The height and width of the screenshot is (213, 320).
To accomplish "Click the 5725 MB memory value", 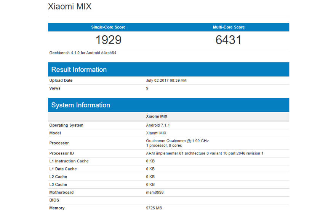I will pyautogui.click(x=154, y=208).
